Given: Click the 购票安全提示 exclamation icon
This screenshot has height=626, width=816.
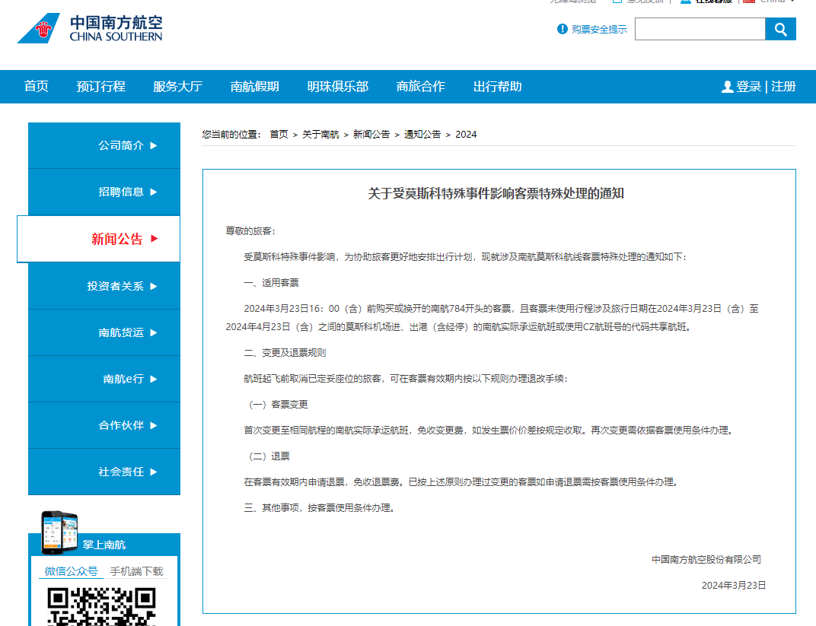Looking at the screenshot, I should pos(563,30).
